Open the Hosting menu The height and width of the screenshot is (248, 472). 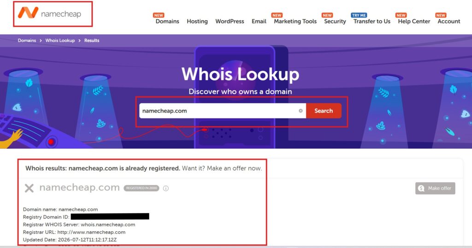(197, 21)
